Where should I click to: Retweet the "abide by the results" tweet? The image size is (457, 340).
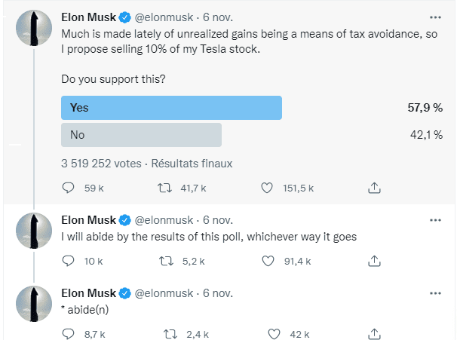(x=170, y=261)
